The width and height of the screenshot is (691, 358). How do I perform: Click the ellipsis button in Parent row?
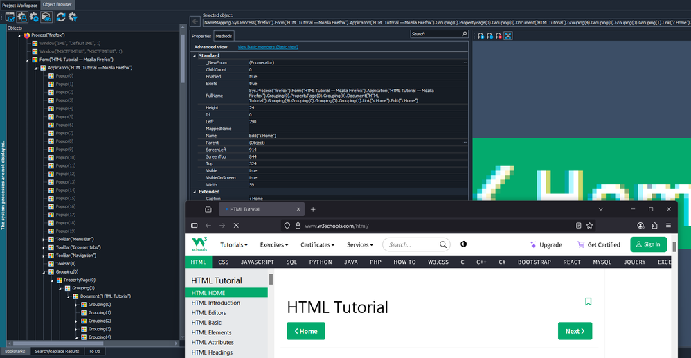464,143
